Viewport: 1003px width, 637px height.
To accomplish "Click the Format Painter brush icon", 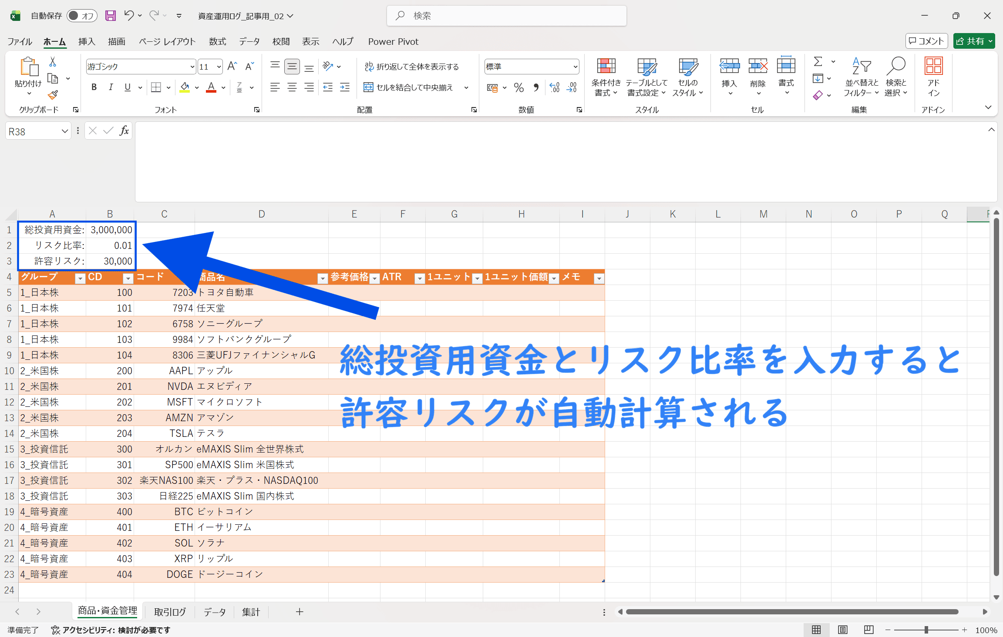I will [x=53, y=95].
